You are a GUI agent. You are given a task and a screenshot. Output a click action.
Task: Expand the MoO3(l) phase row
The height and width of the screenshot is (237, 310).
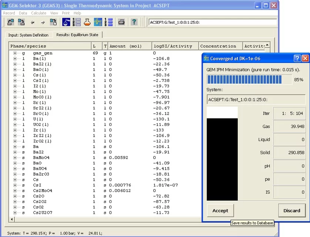point(15,97)
